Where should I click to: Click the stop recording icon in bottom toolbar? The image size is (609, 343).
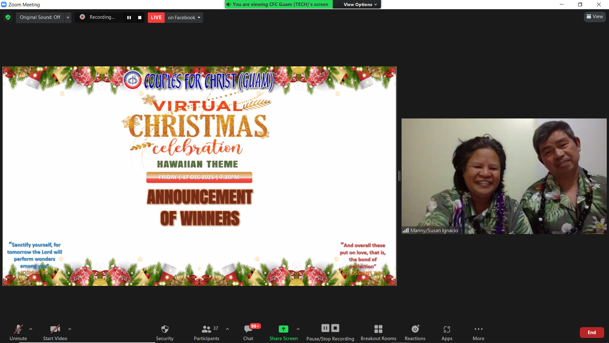click(x=335, y=328)
